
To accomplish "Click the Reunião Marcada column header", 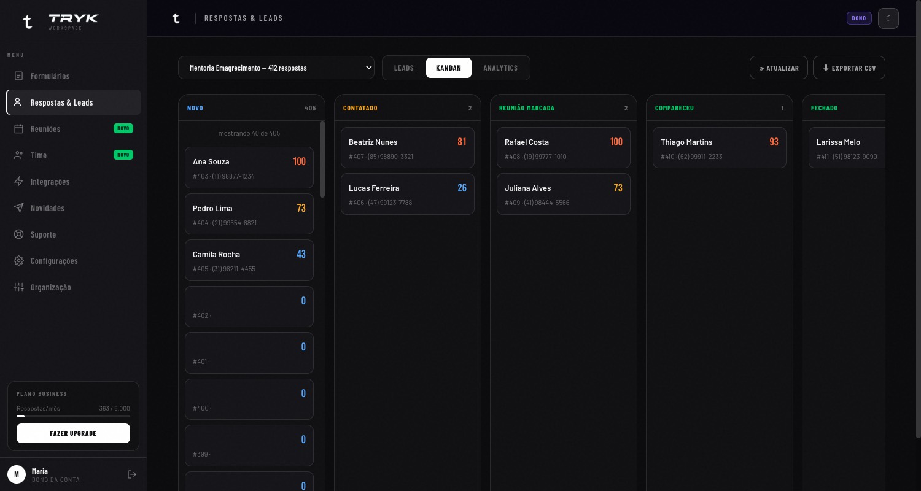I will pos(564,108).
